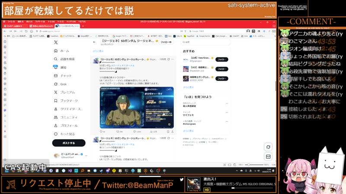This screenshot has height=194, width=346.
Task: Click Grok icon on first post
Action: (169, 59)
